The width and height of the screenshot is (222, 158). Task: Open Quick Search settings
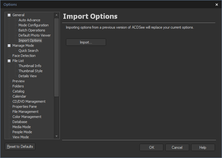tap(28, 51)
